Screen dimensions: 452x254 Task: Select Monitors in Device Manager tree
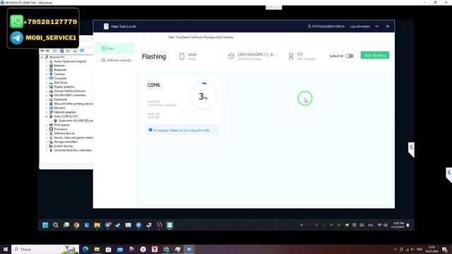coord(59,108)
